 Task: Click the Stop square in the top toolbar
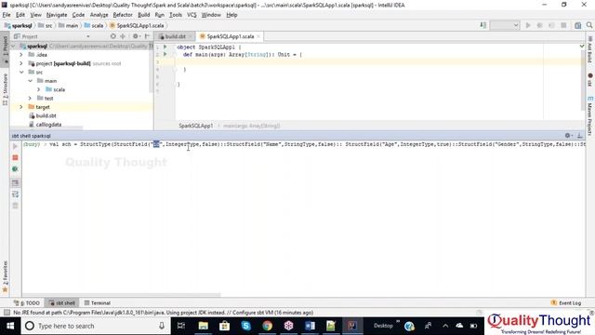click(564, 25)
